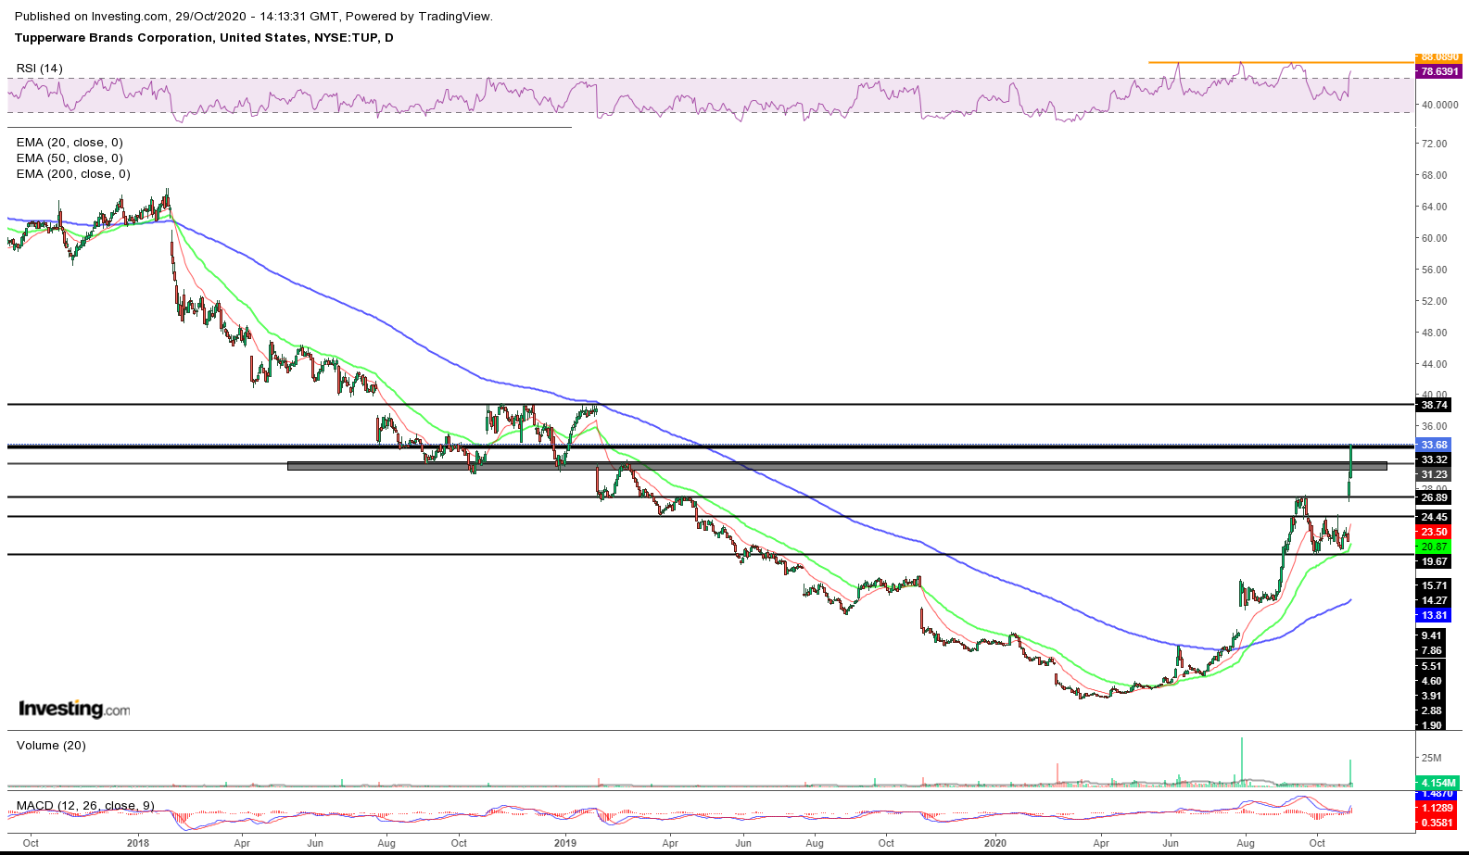Image resolution: width=1469 pixels, height=855 pixels.
Task: Click the 52.00 price axis label
Action: [x=1434, y=301]
